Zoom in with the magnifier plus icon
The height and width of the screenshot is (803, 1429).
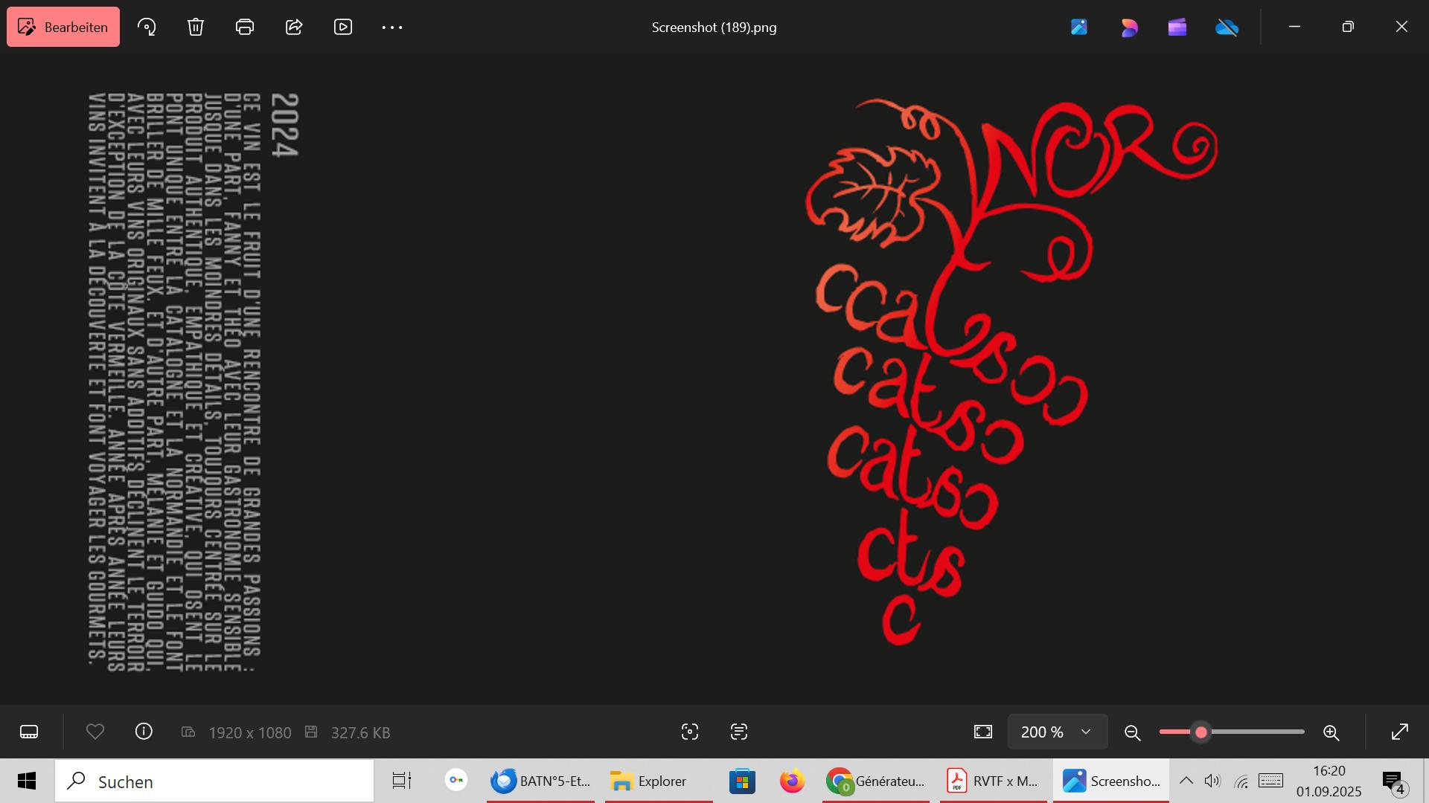coord(1332,732)
